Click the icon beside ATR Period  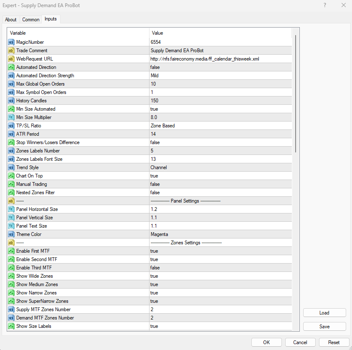[x=11, y=134]
